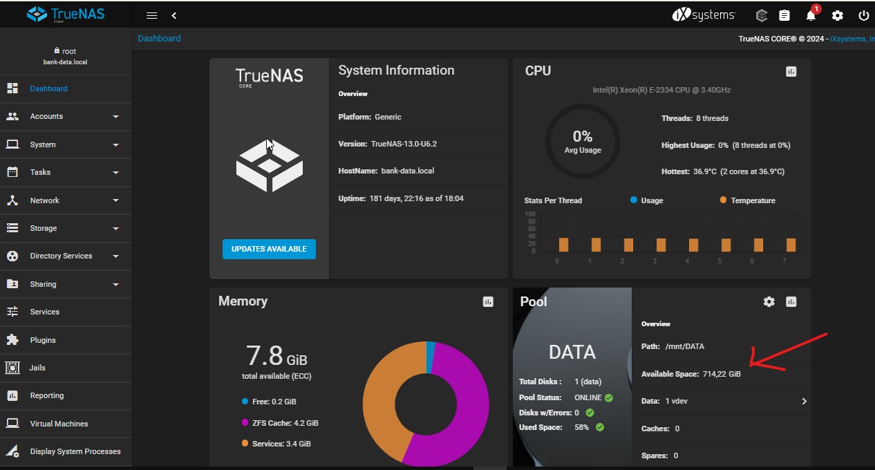Open CPU reports chart icon
This screenshot has height=470, width=875.
(x=791, y=71)
